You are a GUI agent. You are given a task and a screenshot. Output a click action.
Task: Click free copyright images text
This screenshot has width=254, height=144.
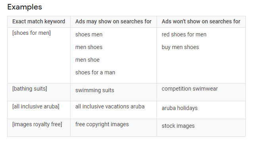102,124
